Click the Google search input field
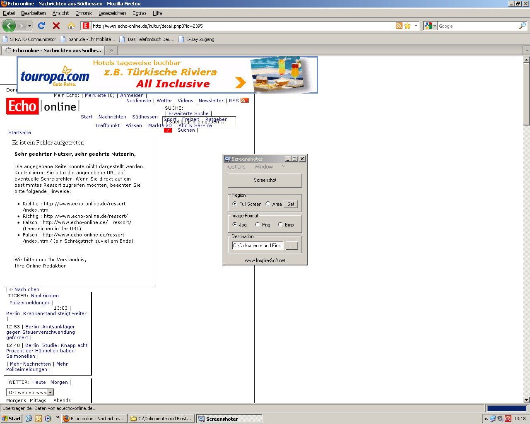 pos(478,26)
